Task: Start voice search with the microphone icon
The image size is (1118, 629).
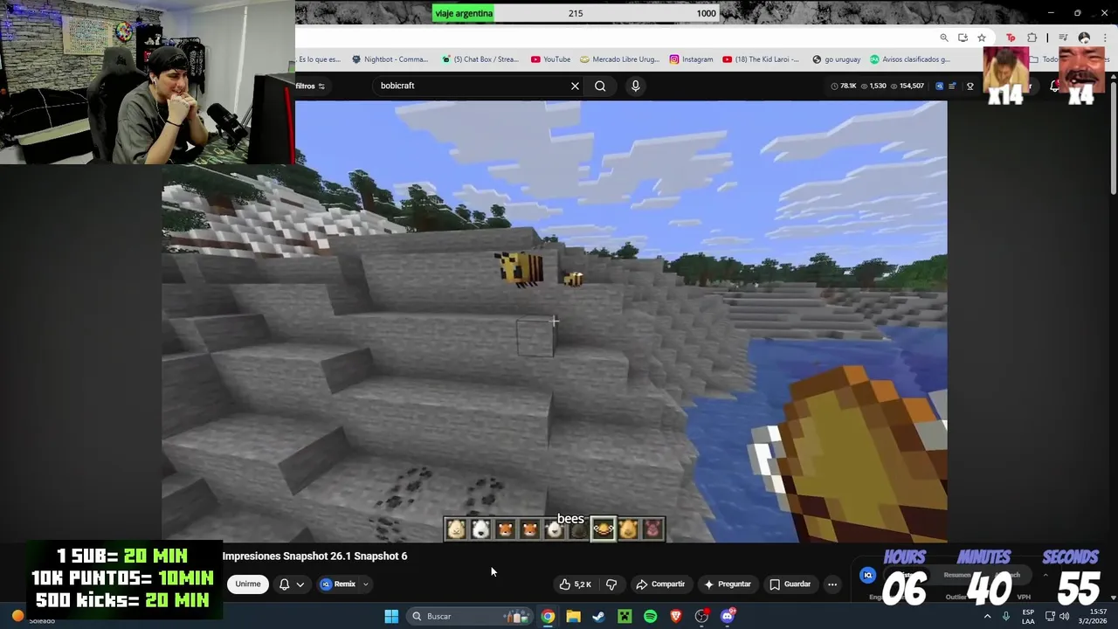Action: click(635, 86)
